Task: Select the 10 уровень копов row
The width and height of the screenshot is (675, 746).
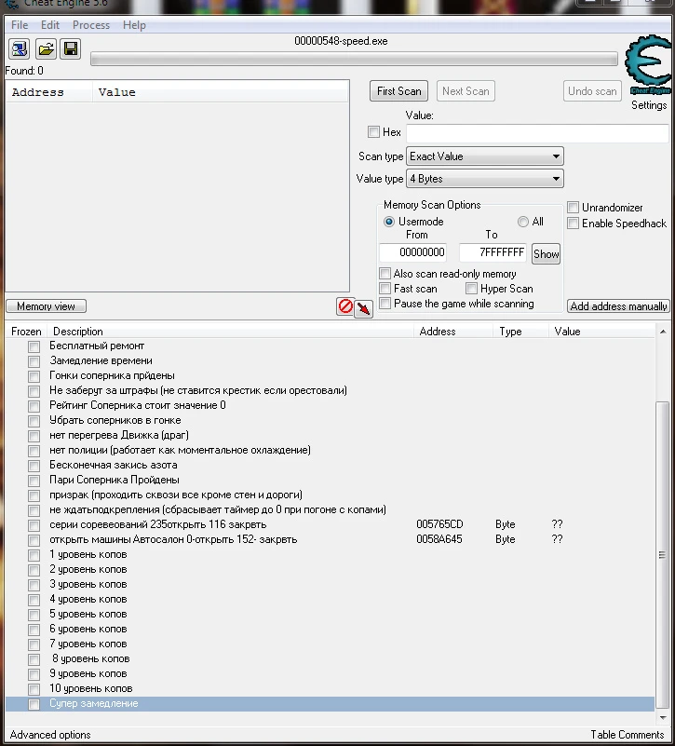Action: [331, 689]
